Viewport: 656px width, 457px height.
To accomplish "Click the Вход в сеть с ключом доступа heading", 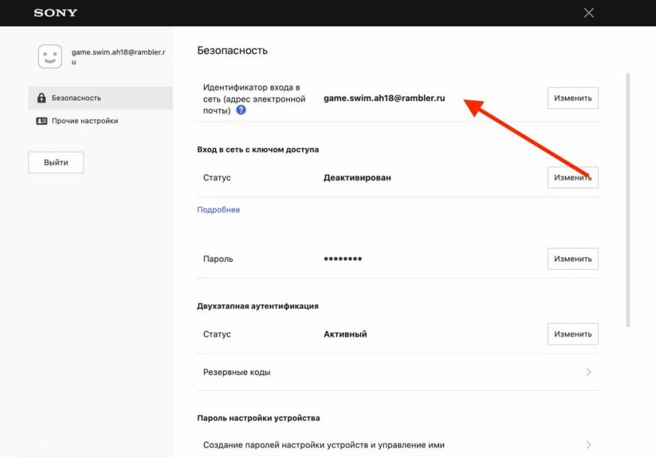I will 258,149.
